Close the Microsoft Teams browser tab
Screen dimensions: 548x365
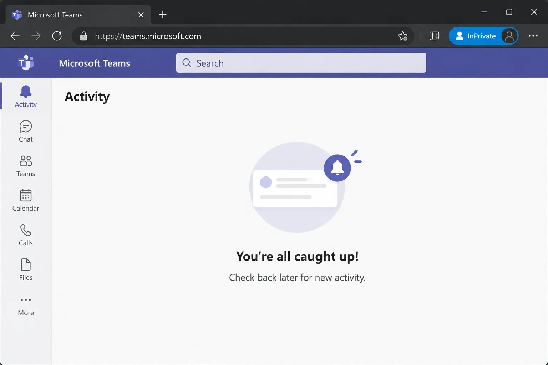point(141,15)
